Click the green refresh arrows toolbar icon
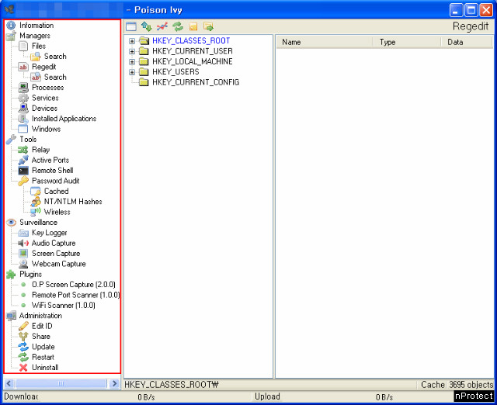The height and width of the screenshot is (405, 497). tap(178, 26)
